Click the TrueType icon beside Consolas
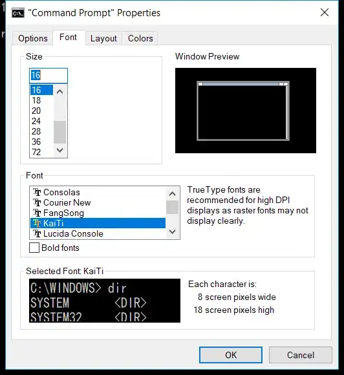This screenshot has height=375, width=344. pos(37,192)
